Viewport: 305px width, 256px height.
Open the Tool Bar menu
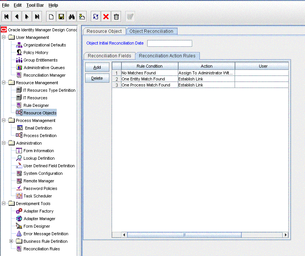(35, 5)
